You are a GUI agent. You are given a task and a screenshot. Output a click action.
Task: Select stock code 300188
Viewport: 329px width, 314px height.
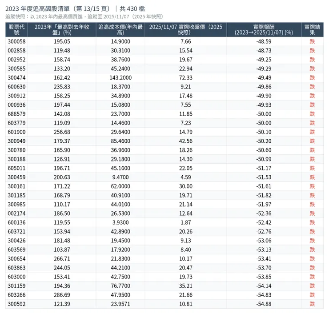(16, 159)
